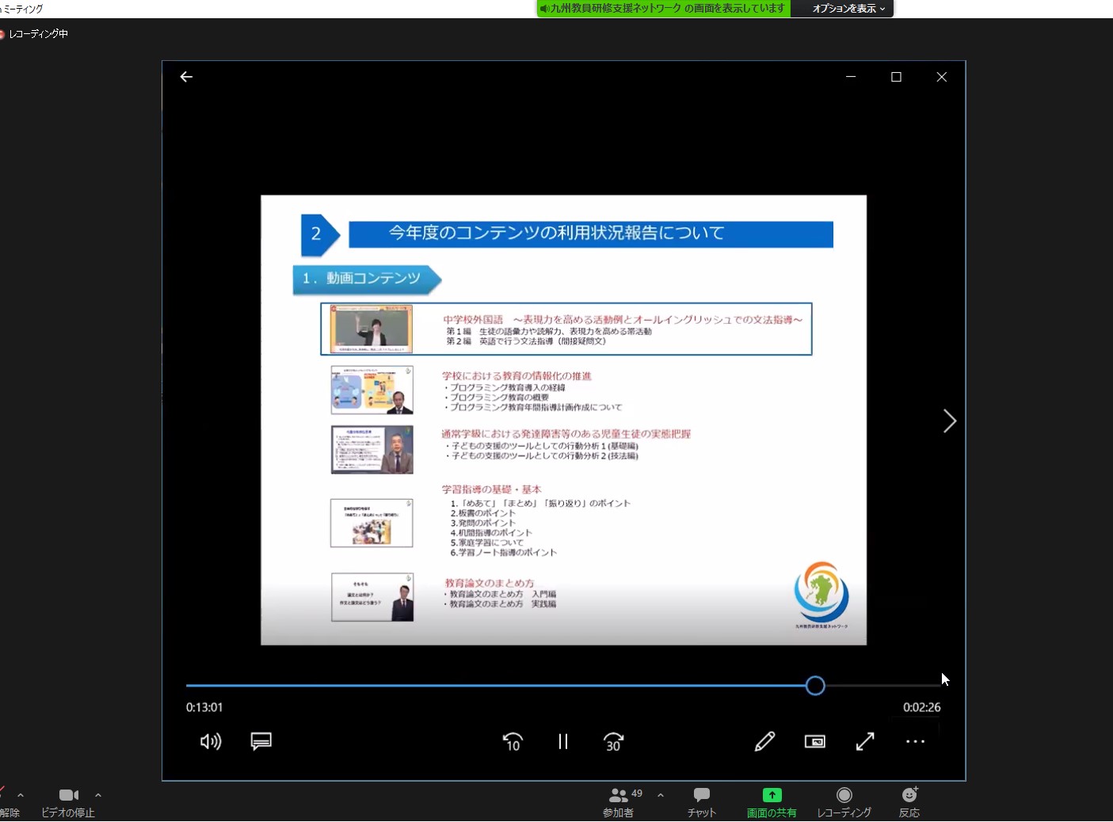Go to the next item with the right chevron

point(950,421)
